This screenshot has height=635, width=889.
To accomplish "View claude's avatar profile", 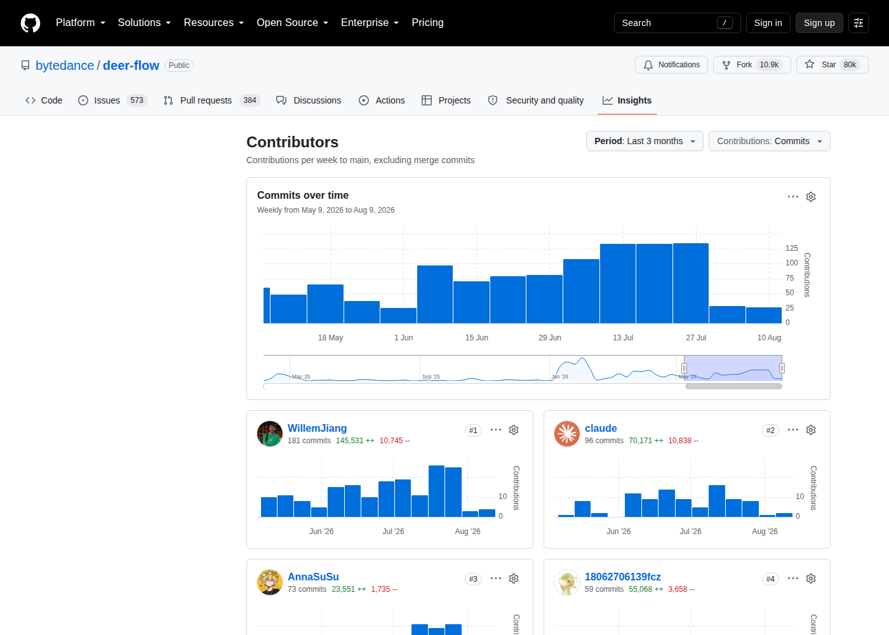I will [x=567, y=434].
